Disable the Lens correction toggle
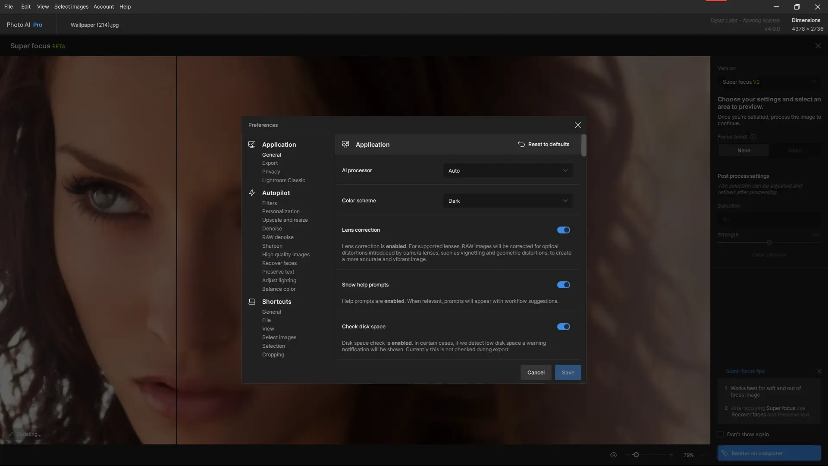 click(563, 230)
